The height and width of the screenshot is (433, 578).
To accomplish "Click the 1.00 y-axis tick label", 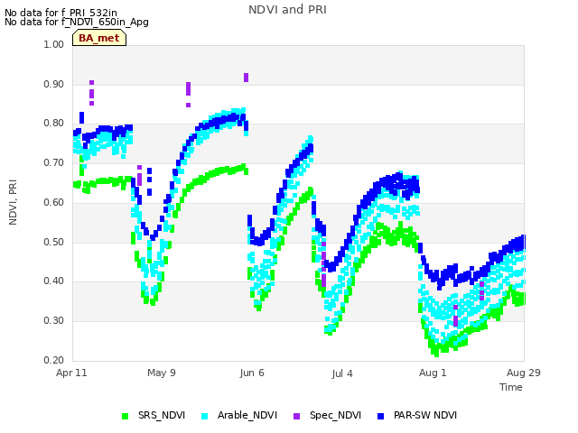I will [54, 44].
